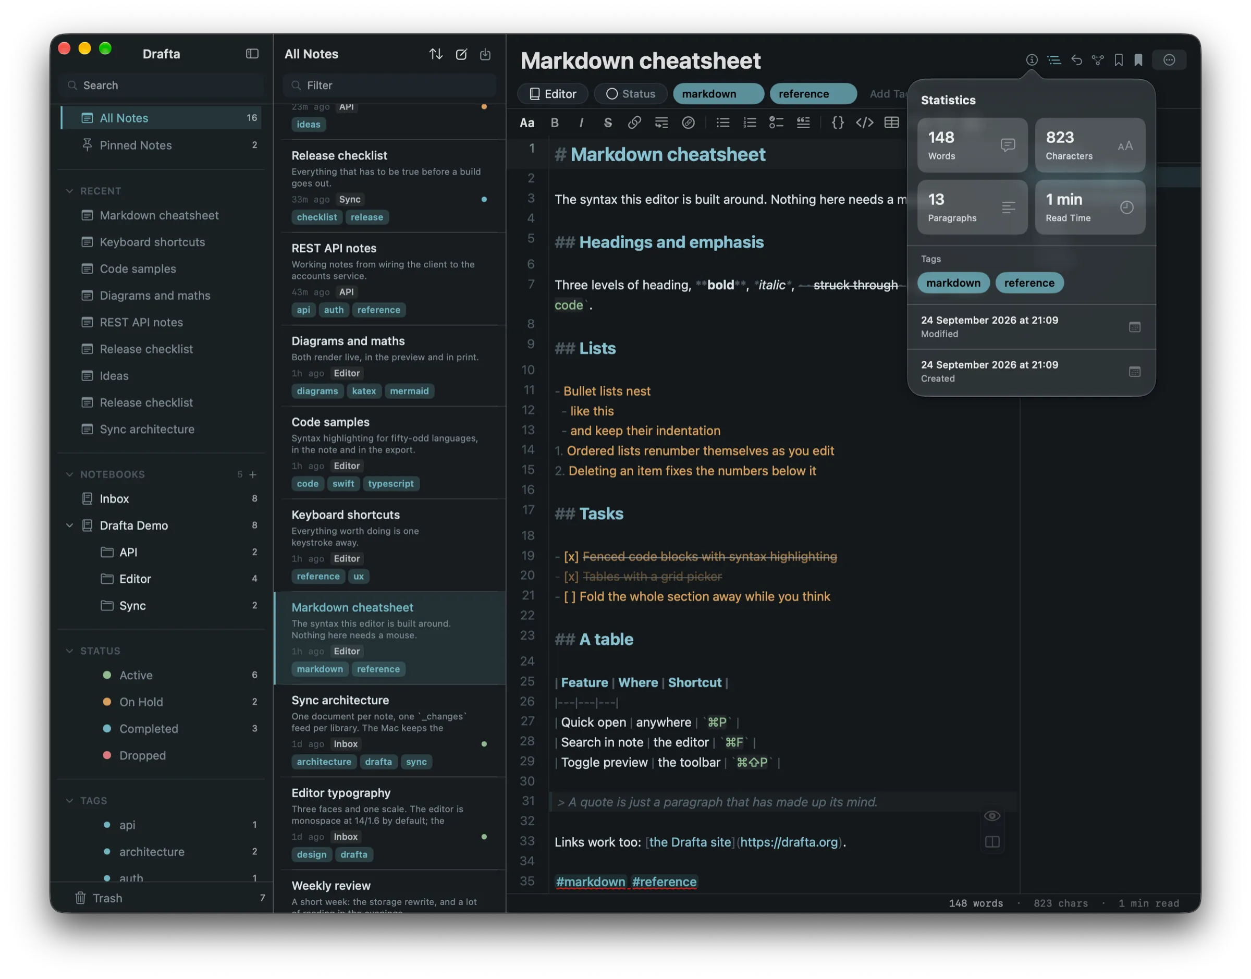The width and height of the screenshot is (1251, 979).
Task: Toggle the split view icon below the eye
Action: click(992, 842)
